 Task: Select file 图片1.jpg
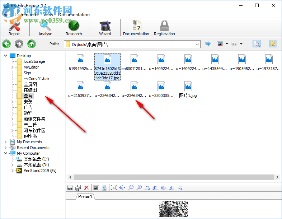click(x=188, y=90)
